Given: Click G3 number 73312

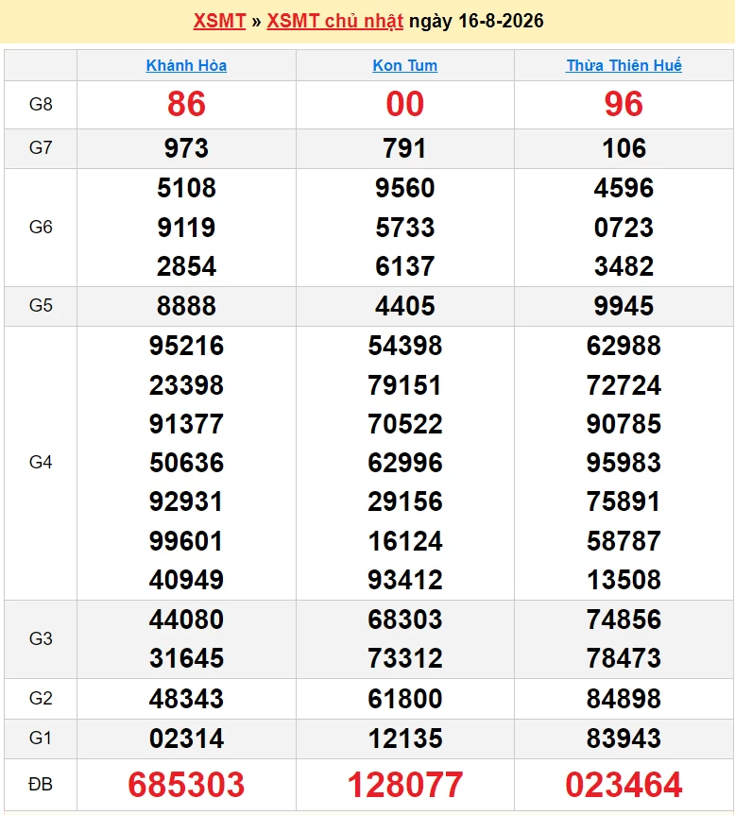Looking at the screenshot, I should click(x=405, y=658).
